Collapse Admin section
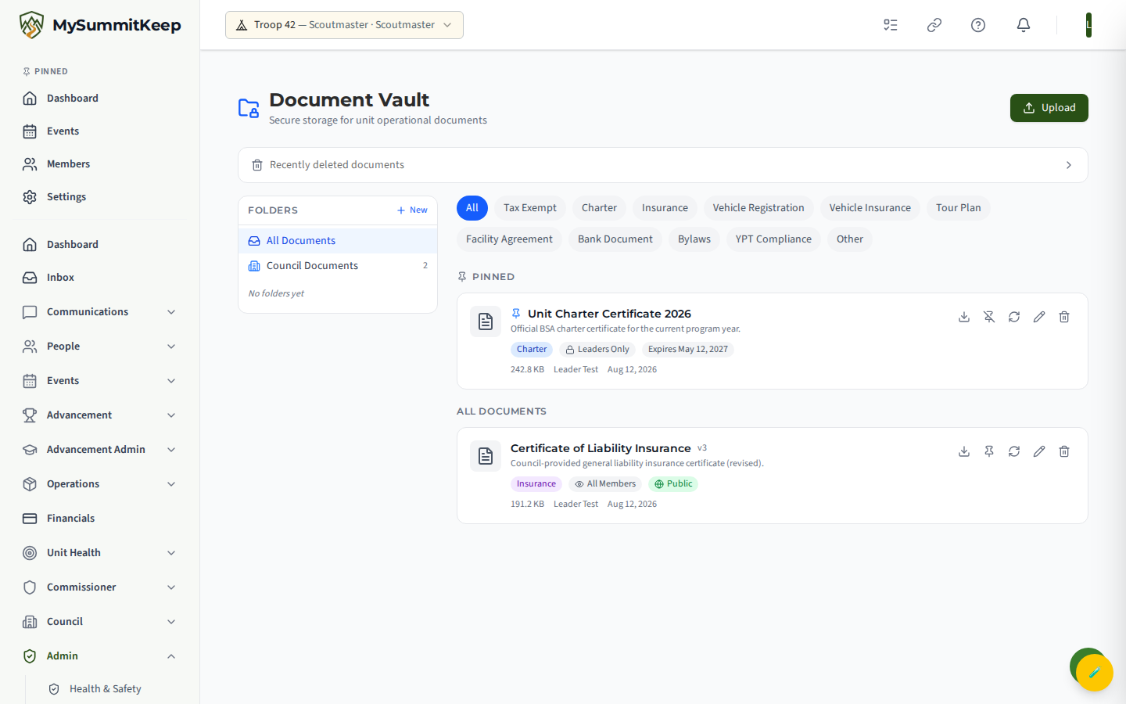This screenshot has height=704, width=1126. 100,656
